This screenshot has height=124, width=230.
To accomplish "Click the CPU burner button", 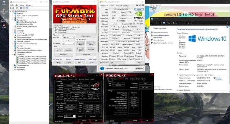I will coord(64,55).
